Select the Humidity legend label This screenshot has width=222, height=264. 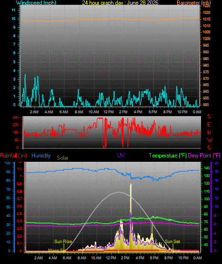click(x=41, y=156)
